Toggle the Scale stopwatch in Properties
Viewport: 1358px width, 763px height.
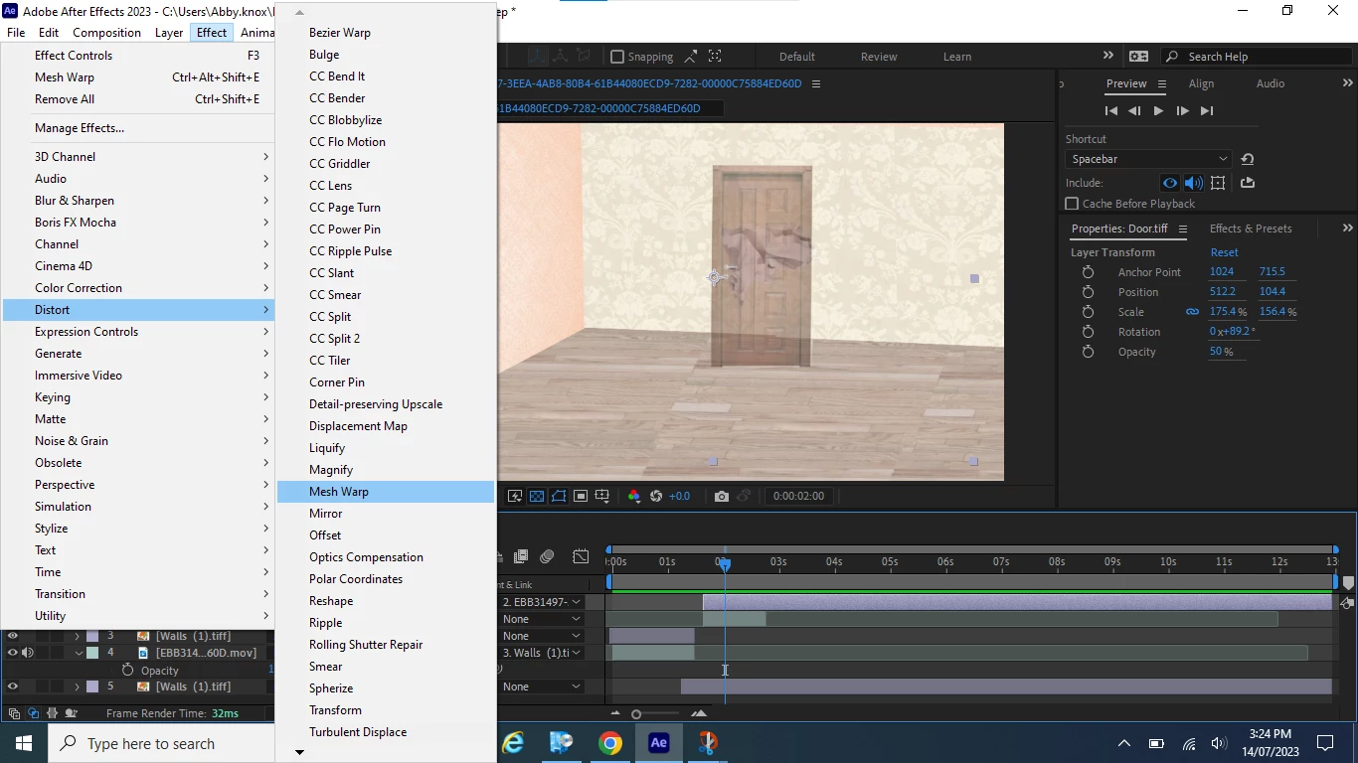click(x=1088, y=312)
